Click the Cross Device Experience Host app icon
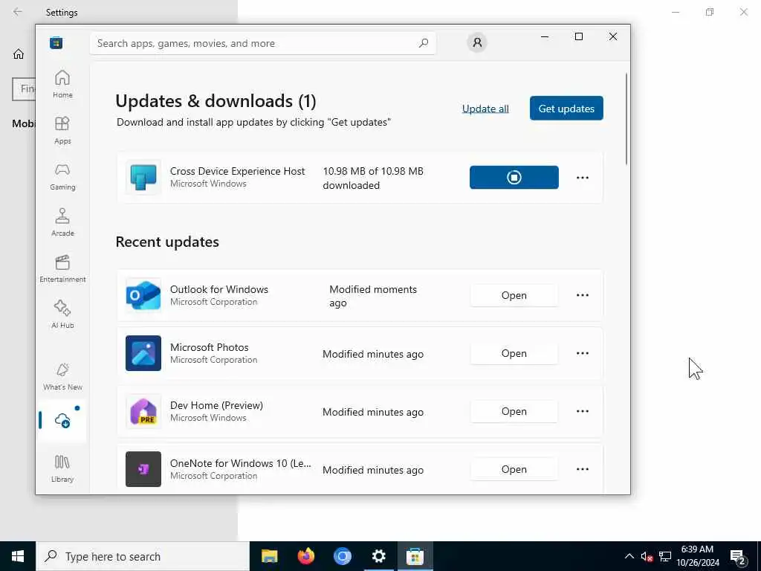This screenshot has height=571, width=761. click(143, 177)
